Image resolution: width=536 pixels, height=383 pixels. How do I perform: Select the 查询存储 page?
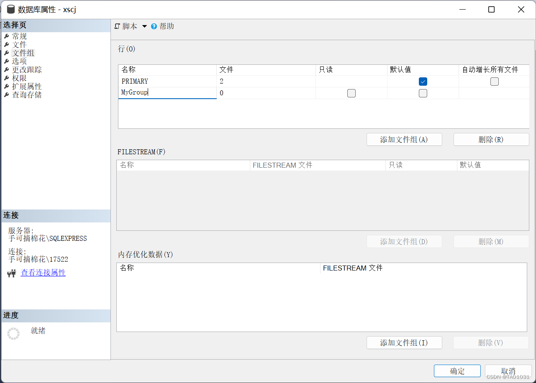tap(27, 95)
